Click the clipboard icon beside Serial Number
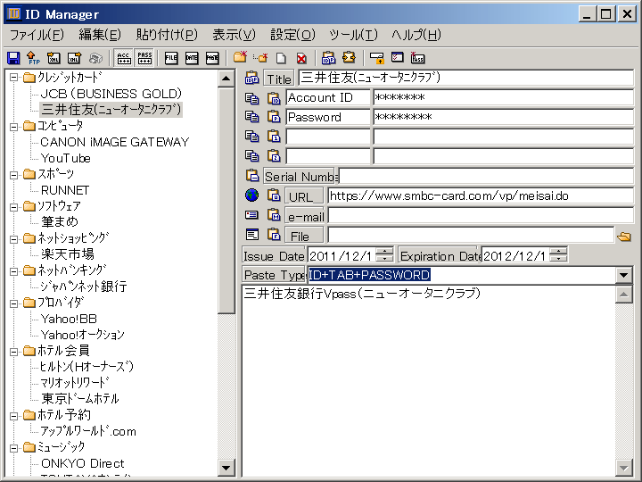This screenshot has width=642, height=482. click(x=251, y=176)
